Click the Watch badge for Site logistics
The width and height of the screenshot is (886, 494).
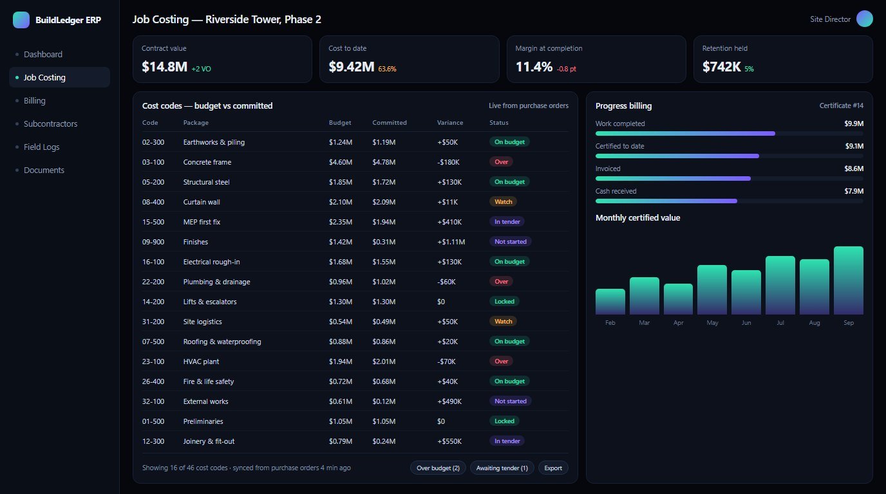pyautogui.click(x=504, y=322)
